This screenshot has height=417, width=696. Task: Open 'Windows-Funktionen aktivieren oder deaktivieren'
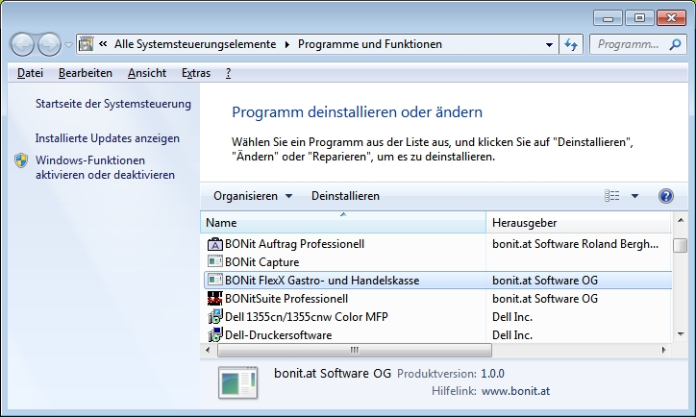105,167
